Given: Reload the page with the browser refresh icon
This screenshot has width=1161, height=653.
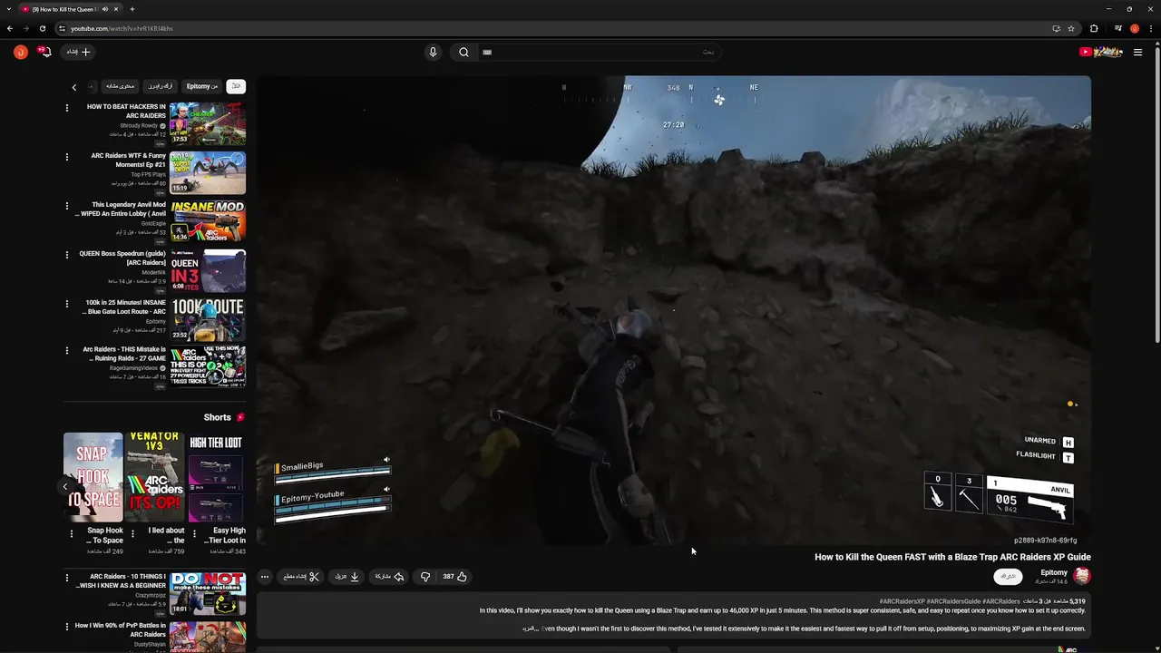Looking at the screenshot, I should 42,28.
